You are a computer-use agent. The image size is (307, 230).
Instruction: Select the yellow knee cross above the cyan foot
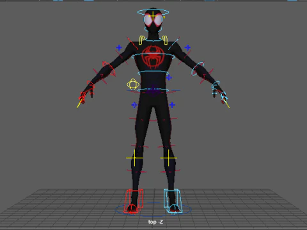click(168, 158)
